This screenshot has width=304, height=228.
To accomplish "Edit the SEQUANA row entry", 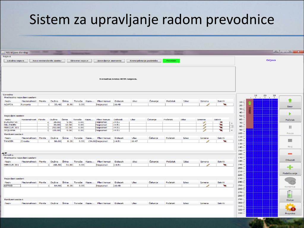I will [x=204, y=130].
